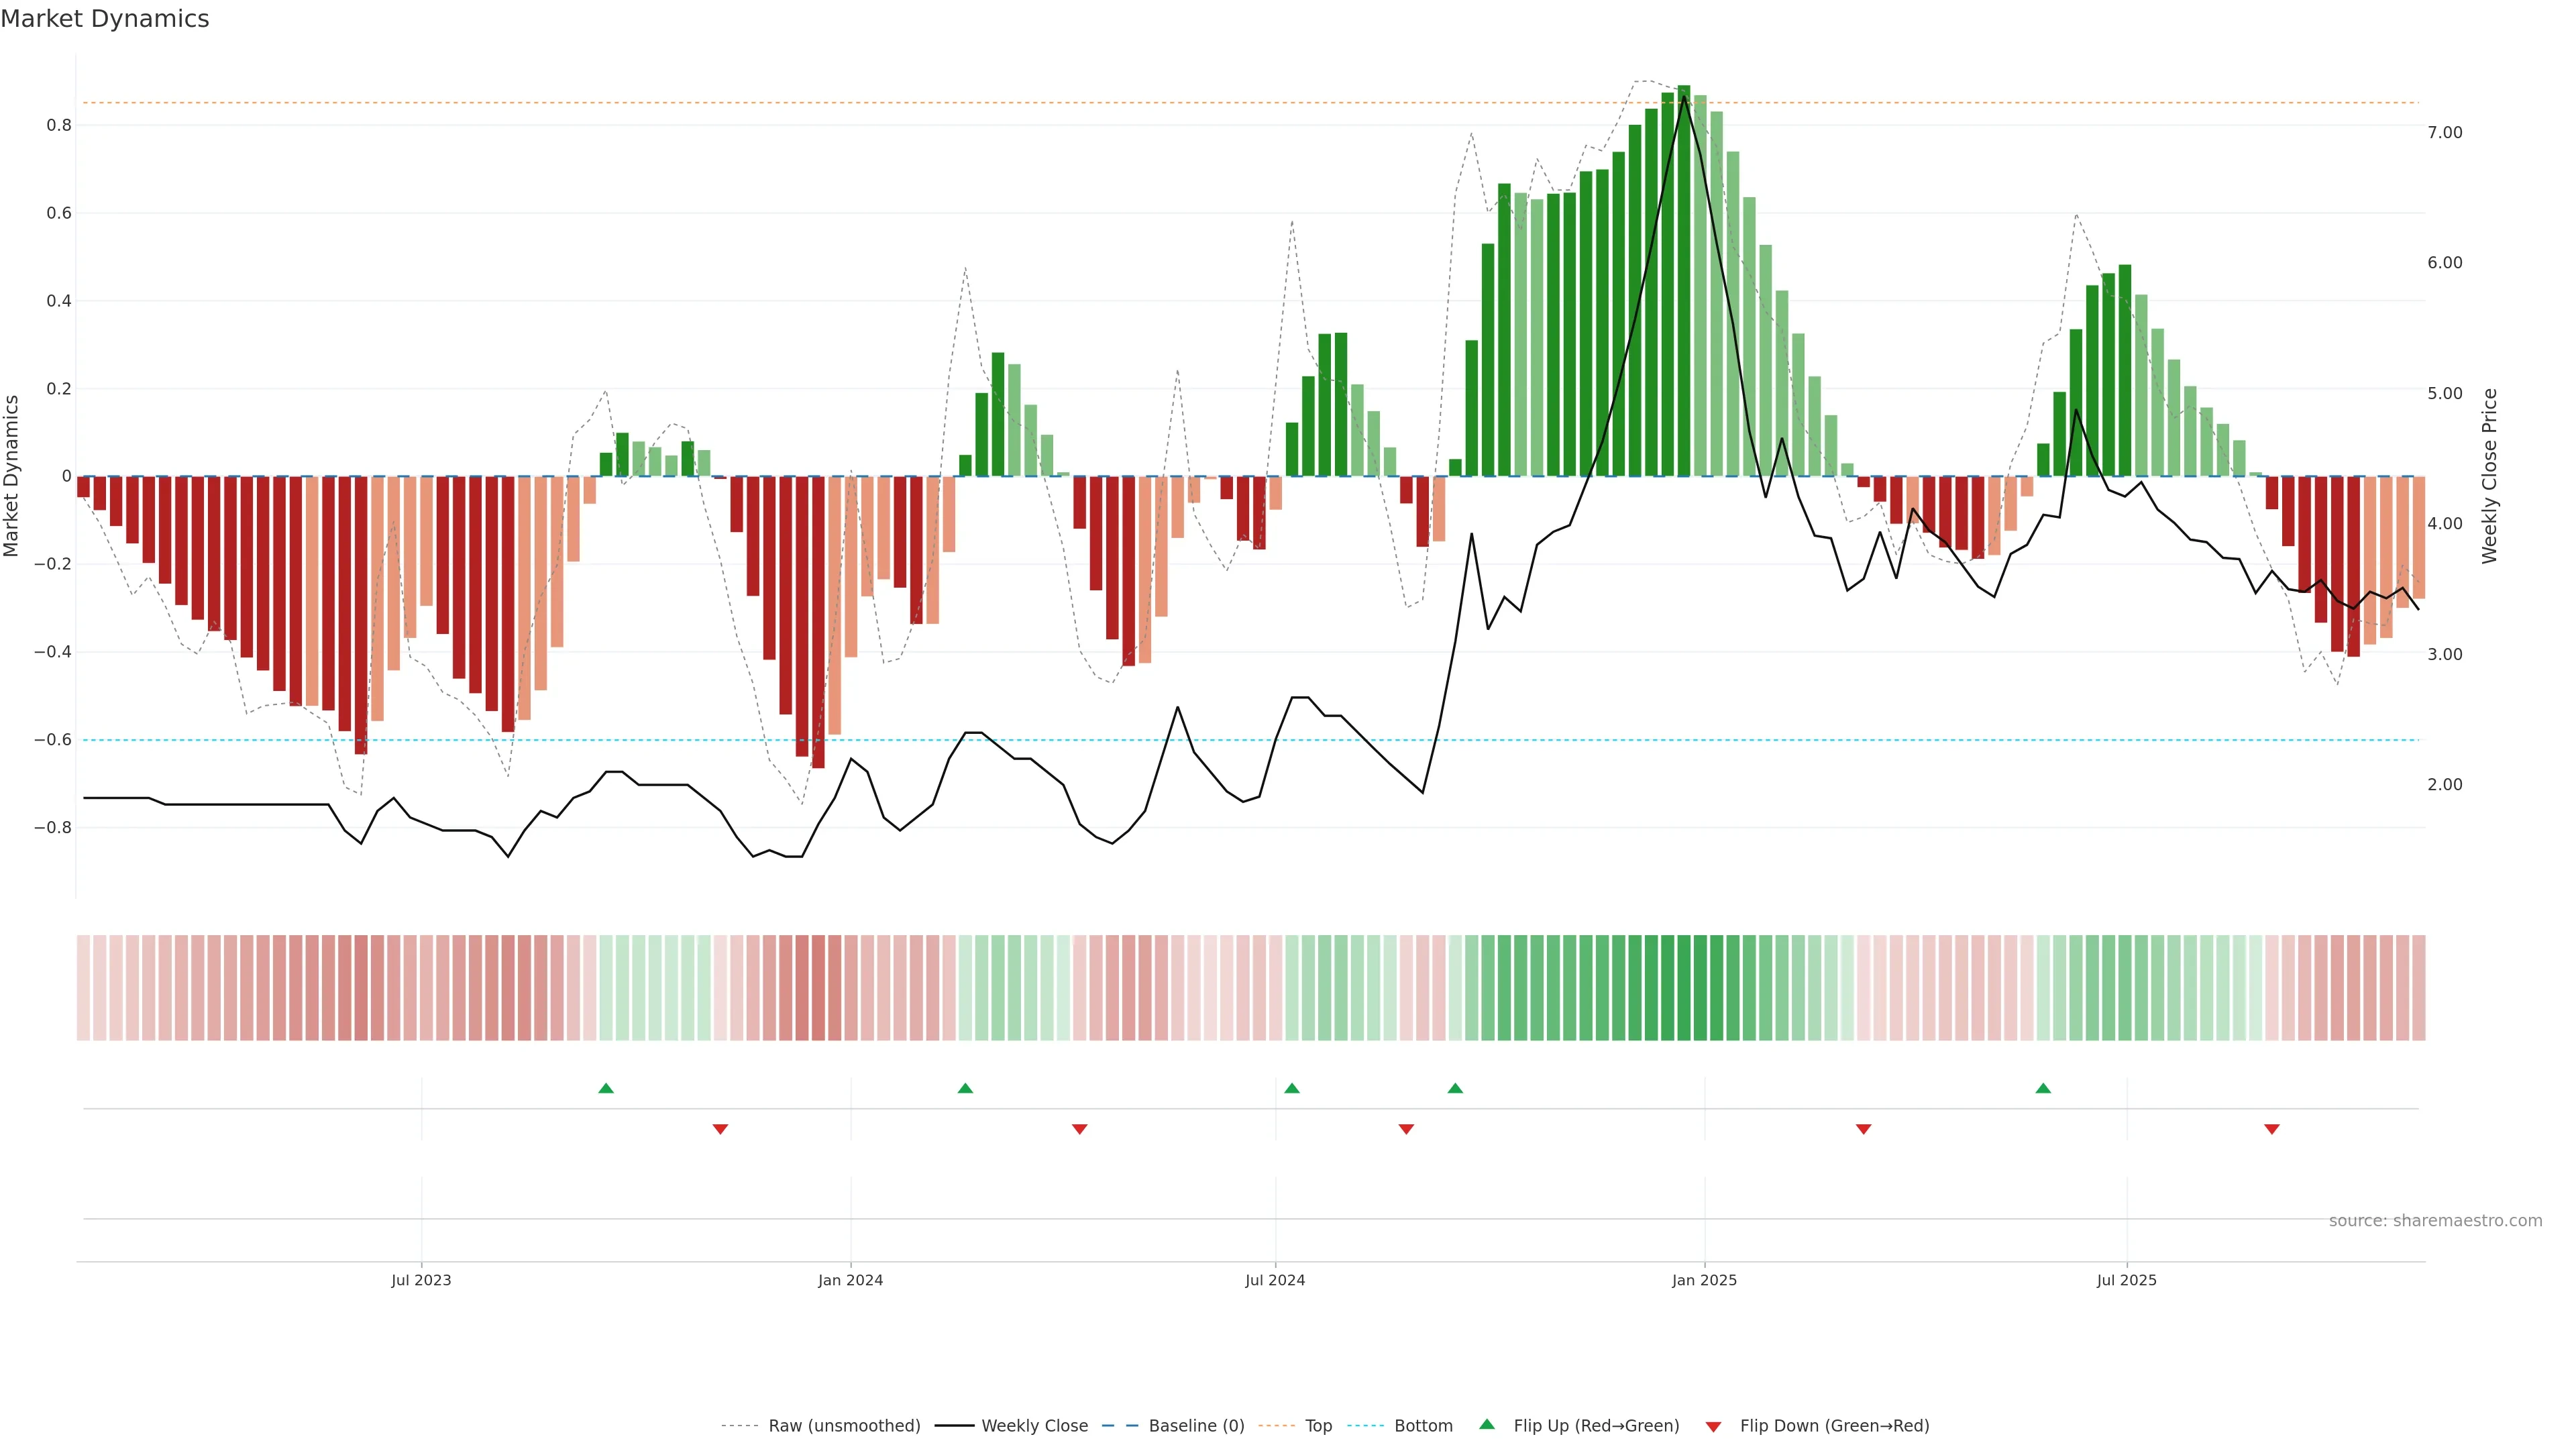Image resolution: width=2576 pixels, height=1449 pixels.
Task: Click the Jul 2023 x-axis label
Action: [421, 1280]
